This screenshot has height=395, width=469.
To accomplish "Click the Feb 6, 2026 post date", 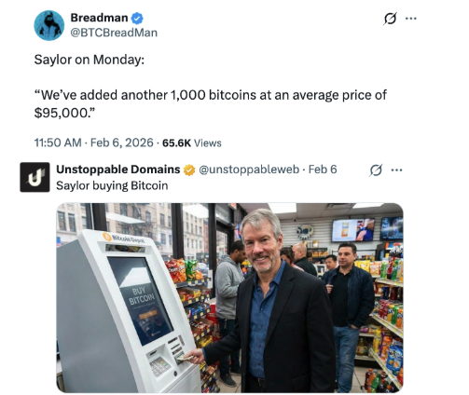I will click(122, 143).
